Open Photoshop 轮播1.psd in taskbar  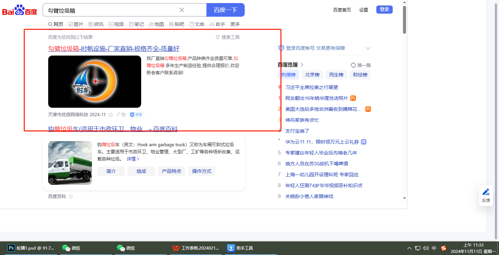click(x=31, y=248)
